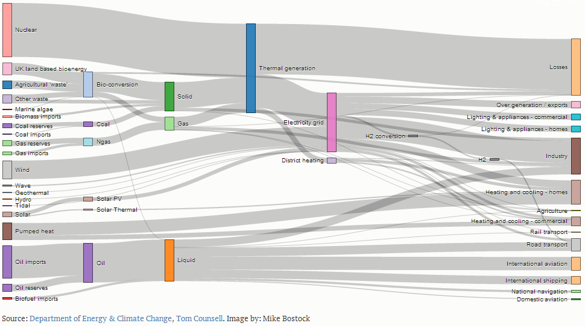Image resolution: width=585 pixels, height=326 pixels.
Task: Click the pink Nuclear node rectangle
Action: pyautogui.click(x=7, y=30)
